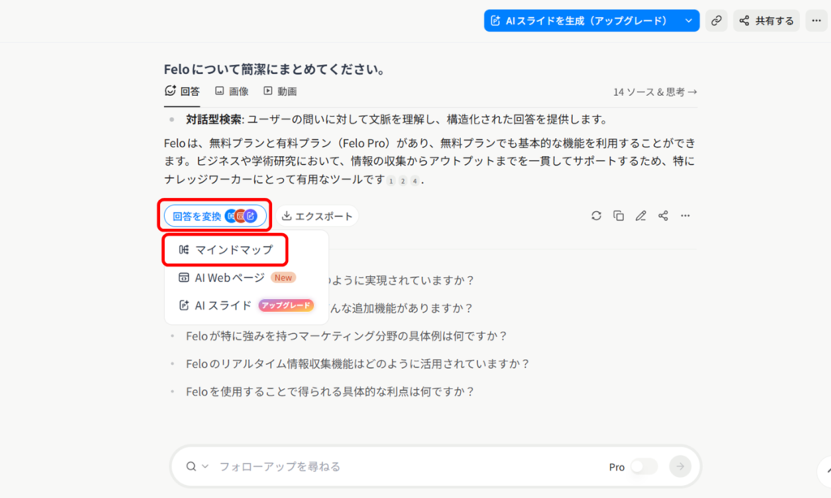The image size is (831, 498).
Task: Open the top-right three-dot more menu
Action: point(816,21)
